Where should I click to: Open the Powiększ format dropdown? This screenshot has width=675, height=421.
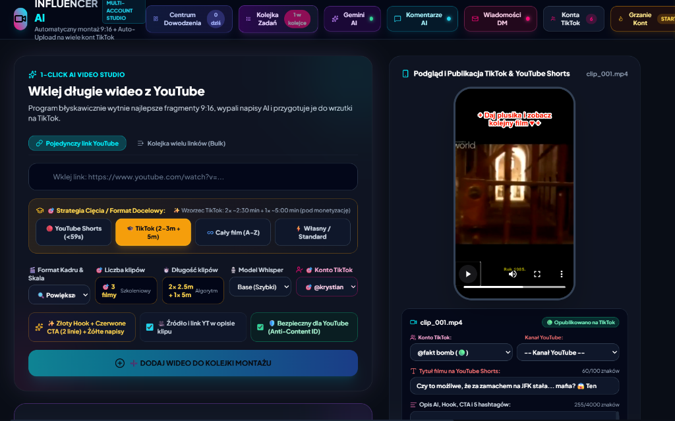tap(59, 295)
